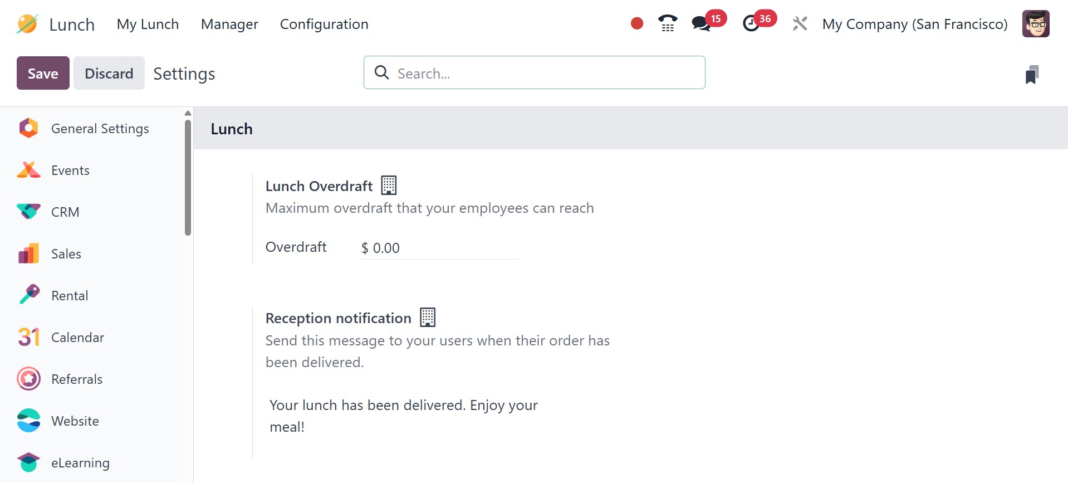Focus the Overdraft amount field

tap(440, 248)
